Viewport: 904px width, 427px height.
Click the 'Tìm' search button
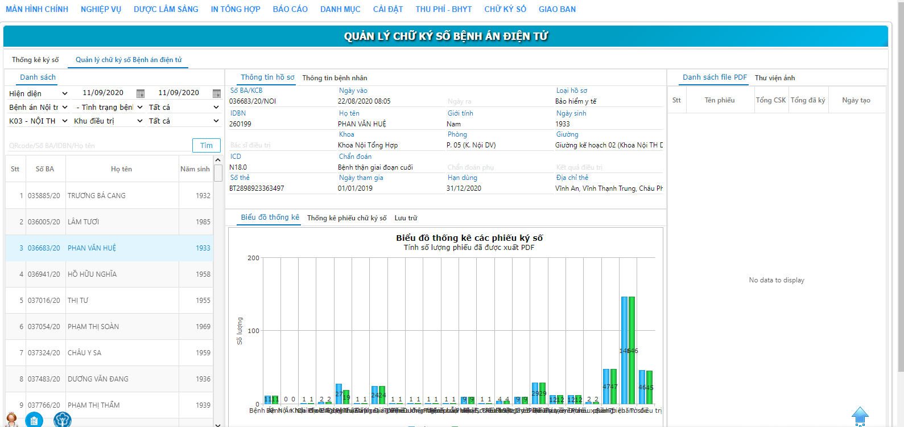coord(206,145)
